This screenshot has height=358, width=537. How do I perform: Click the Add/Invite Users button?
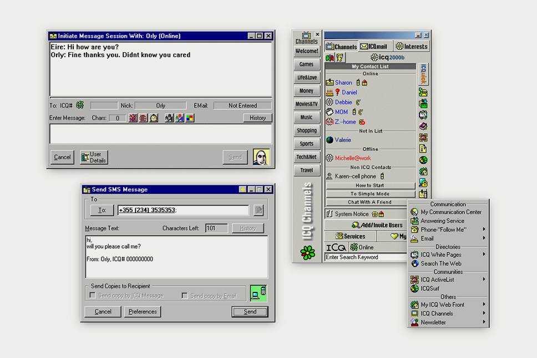tap(377, 225)
